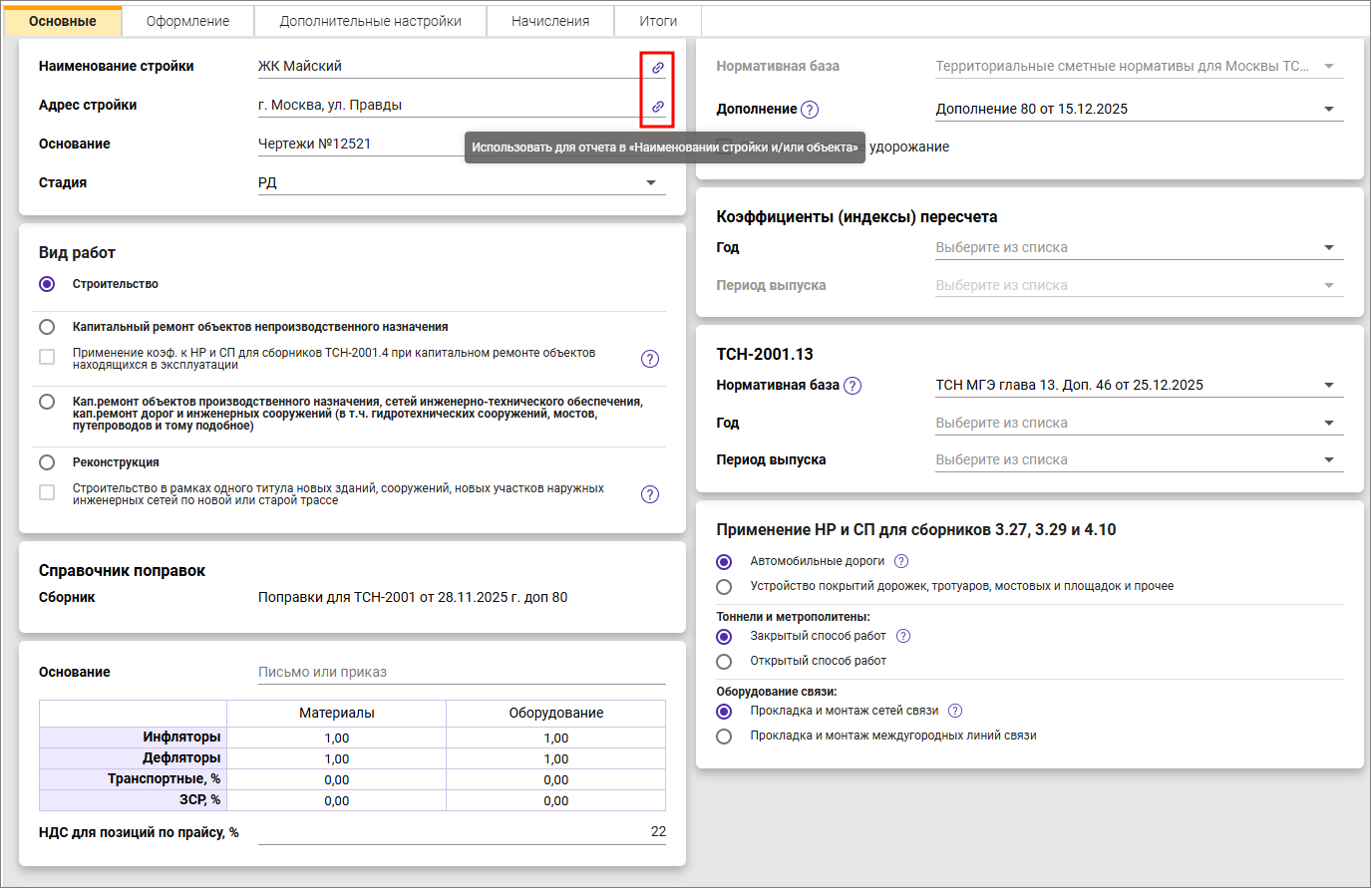The height and width of the screenshot is (888, 1371).
Task: Open the Начисления tab
Action: coord(550,21)
